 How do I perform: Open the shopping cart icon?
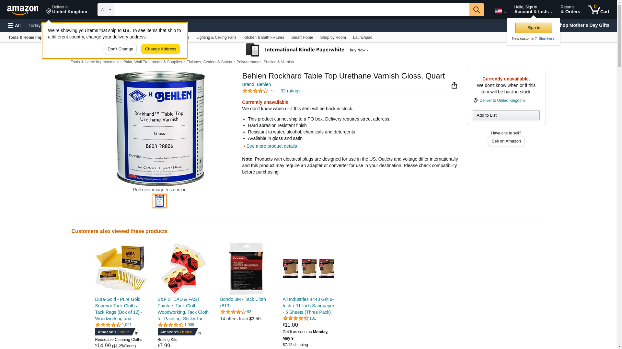[x=599, y=10]
